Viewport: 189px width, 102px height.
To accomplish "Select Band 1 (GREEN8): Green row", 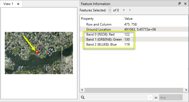I will [x=134, y=39].
